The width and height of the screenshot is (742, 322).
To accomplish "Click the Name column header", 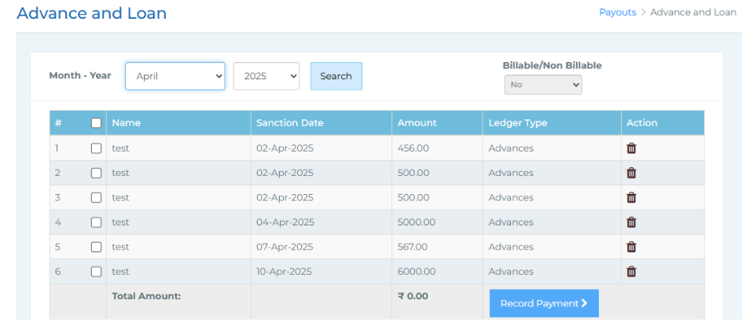I will pos(126,123).
